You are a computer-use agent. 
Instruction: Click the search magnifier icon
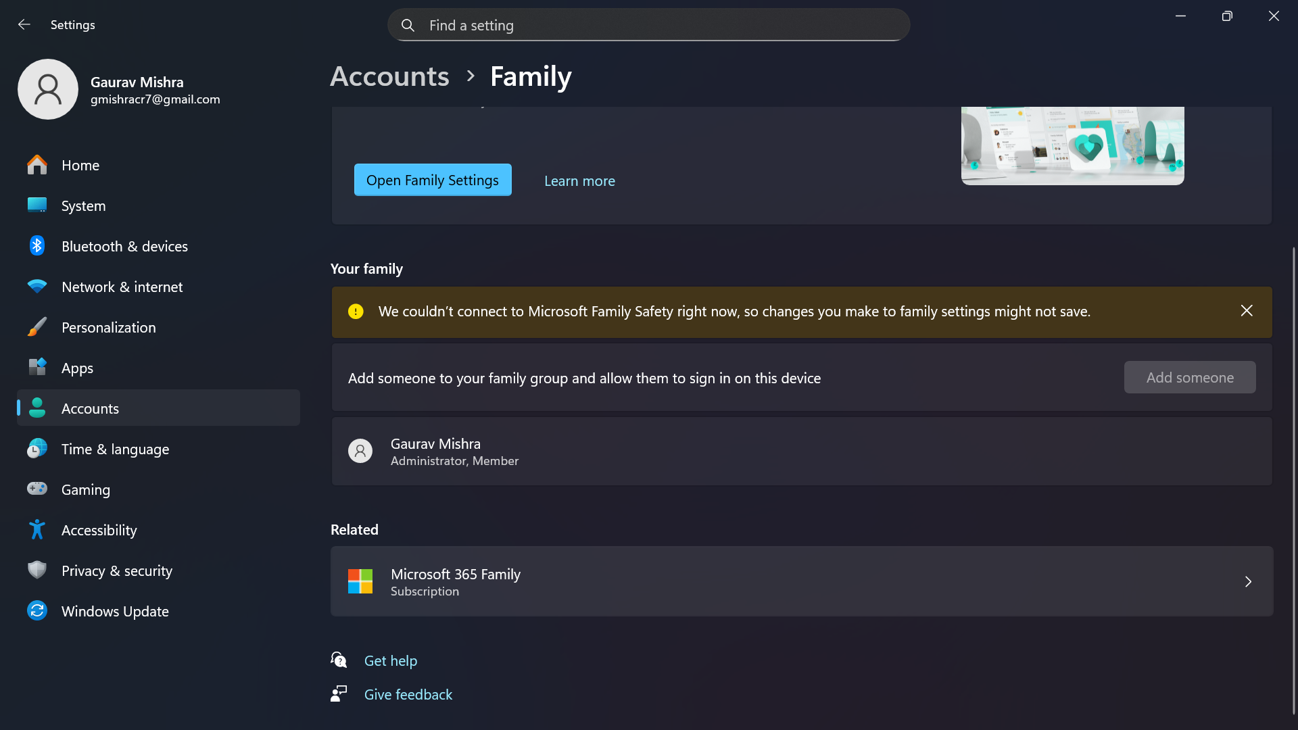(408, 26)
